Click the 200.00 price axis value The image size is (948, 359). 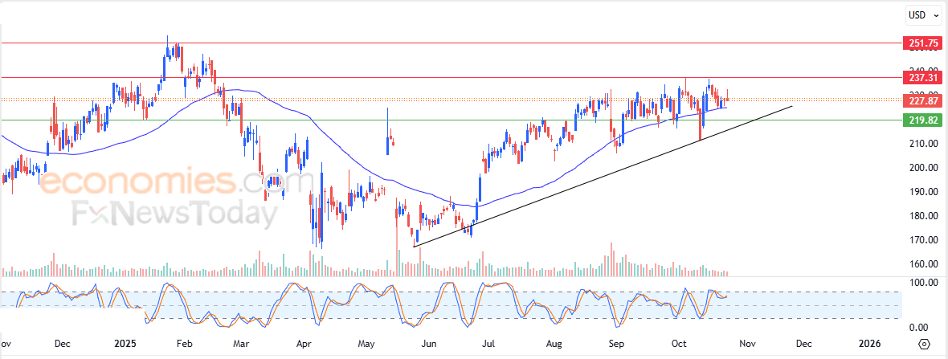[922, 167]
